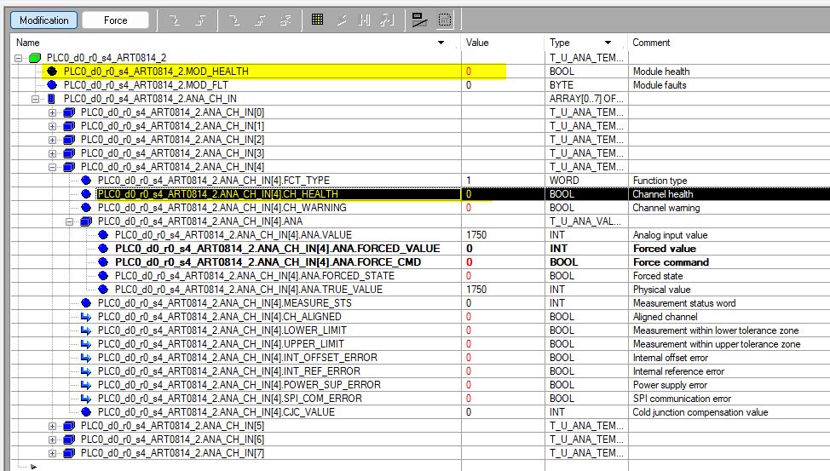Select the UPPER_LIMIT variable name
Image resolution: width=830 pixels, height=471 pixels.
(x=221, y=344)
